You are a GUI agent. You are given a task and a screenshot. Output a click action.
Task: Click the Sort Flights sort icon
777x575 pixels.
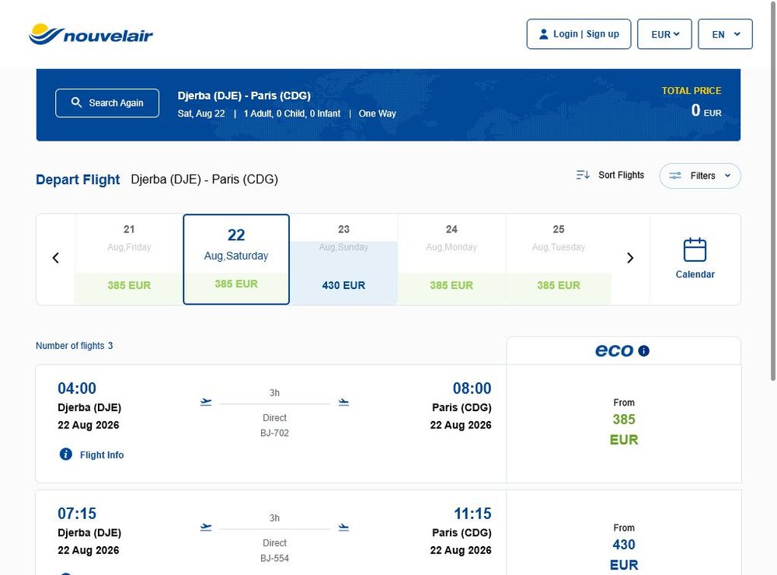click(583, 175)
